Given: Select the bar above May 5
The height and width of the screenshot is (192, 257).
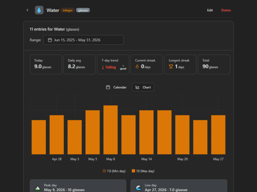Looking at the screenshot, I should click(x=93, y=132).
